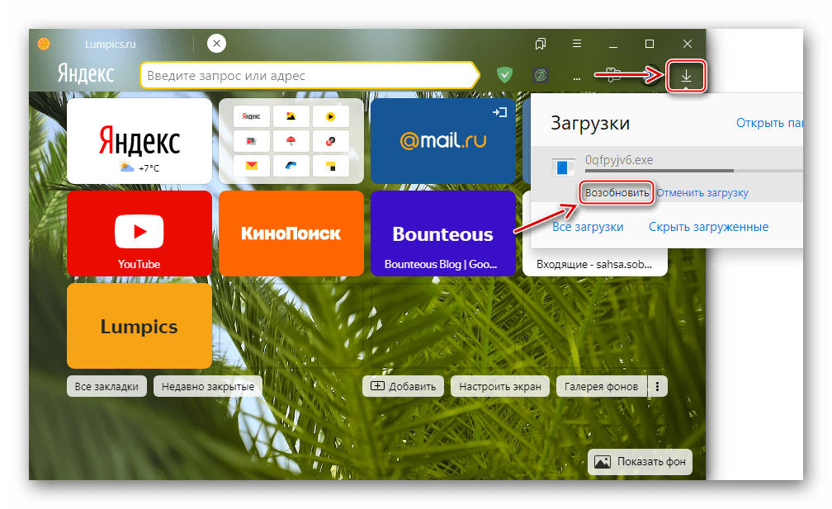832x509 pixels.
Task: Open the bookmarks collections icon
Action: coord(541,44)
